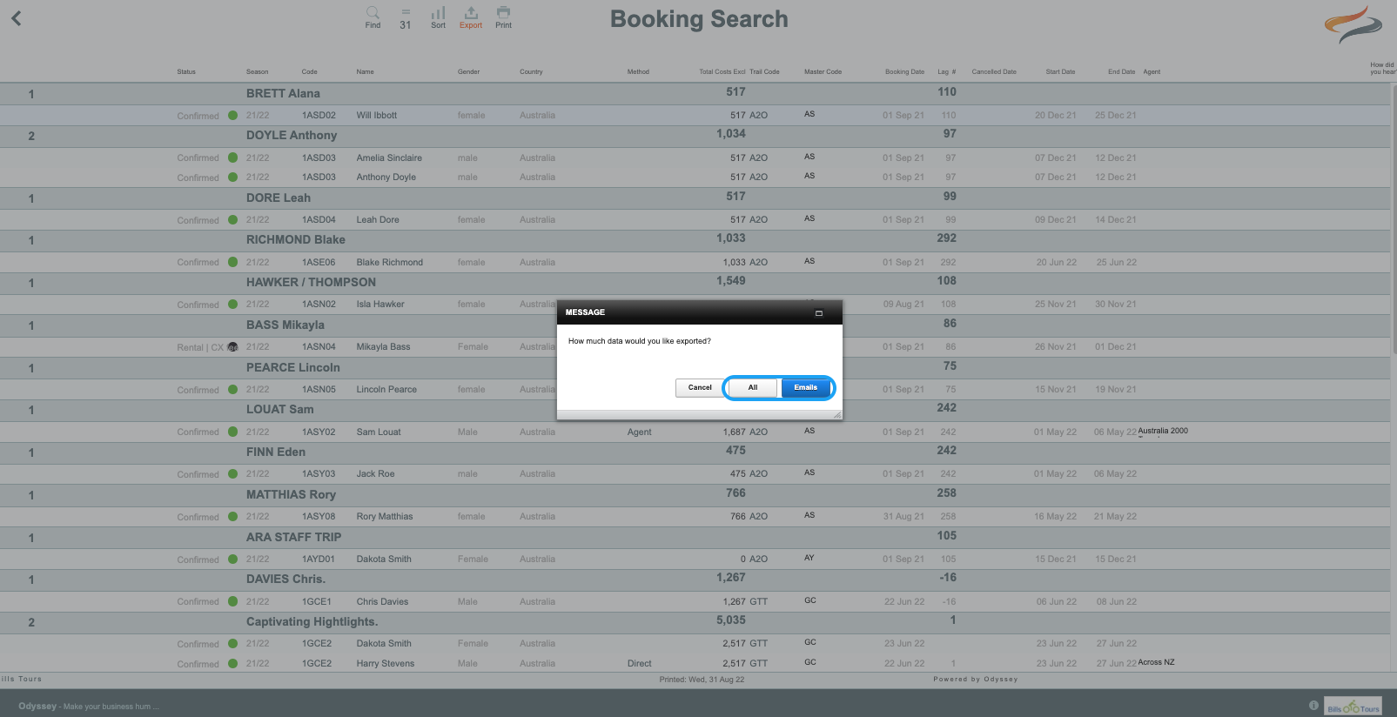
Task: Click the Agent method for Sam Louat
Action: (639, 432)
